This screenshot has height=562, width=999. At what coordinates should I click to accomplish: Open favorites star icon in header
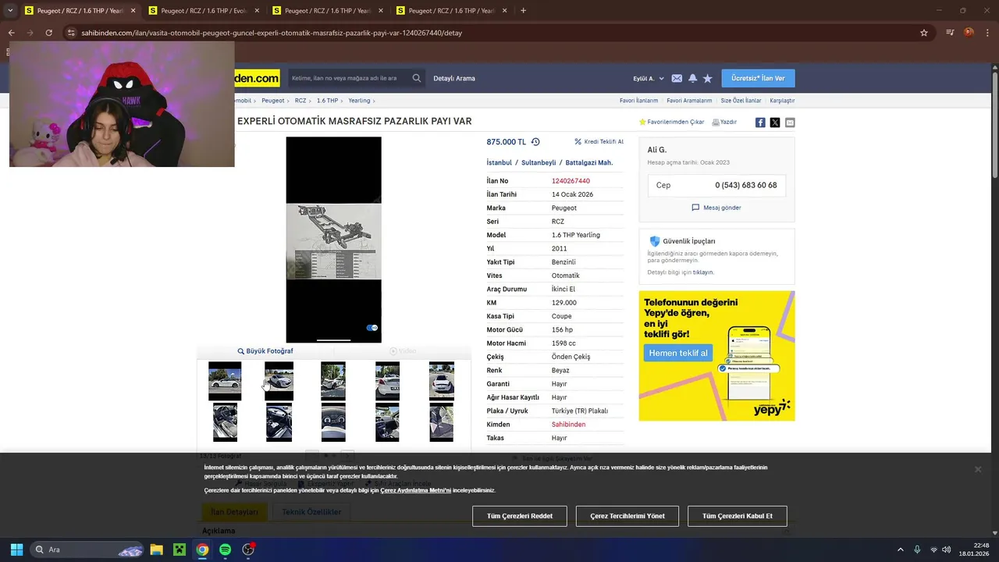pyautogui.click(x=707, y=78)
